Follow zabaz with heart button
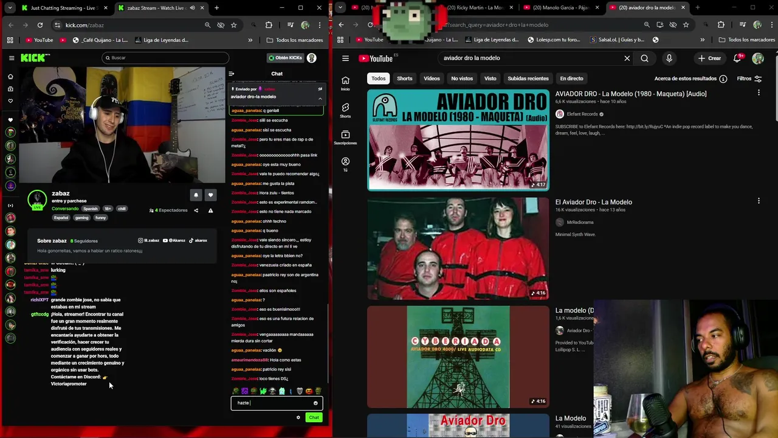Image resolution: width=778 pixels, height=438 pixels. [210, 195]
